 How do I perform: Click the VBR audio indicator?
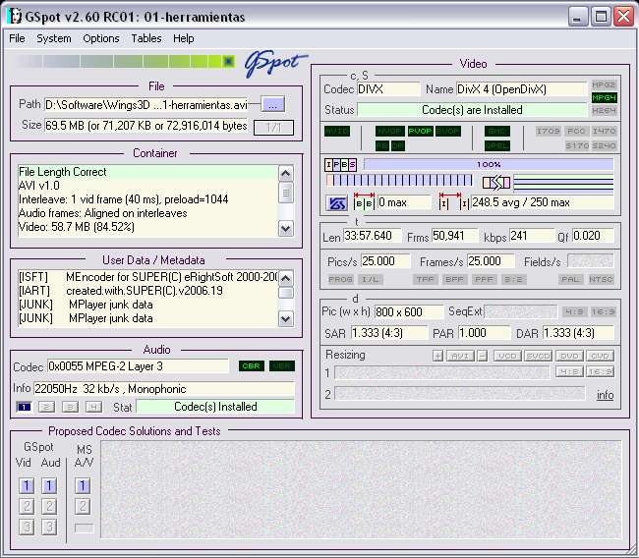(x=282, y=365)
